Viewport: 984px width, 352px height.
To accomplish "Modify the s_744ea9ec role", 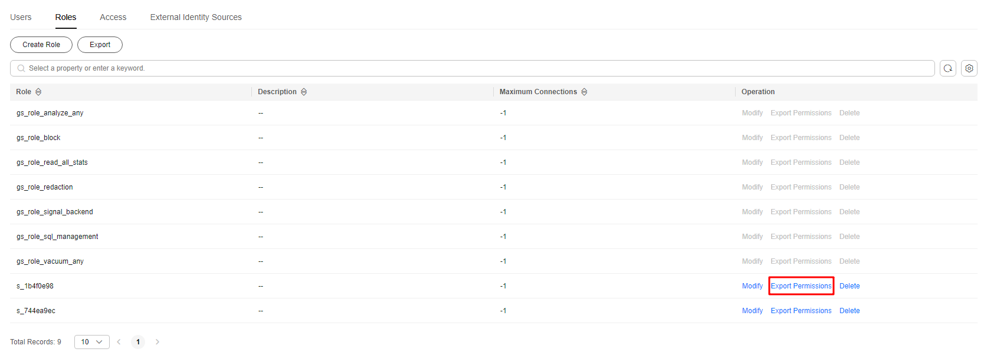I will point(752,311).
